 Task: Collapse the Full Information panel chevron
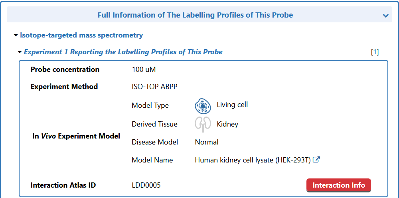(385, 16)
